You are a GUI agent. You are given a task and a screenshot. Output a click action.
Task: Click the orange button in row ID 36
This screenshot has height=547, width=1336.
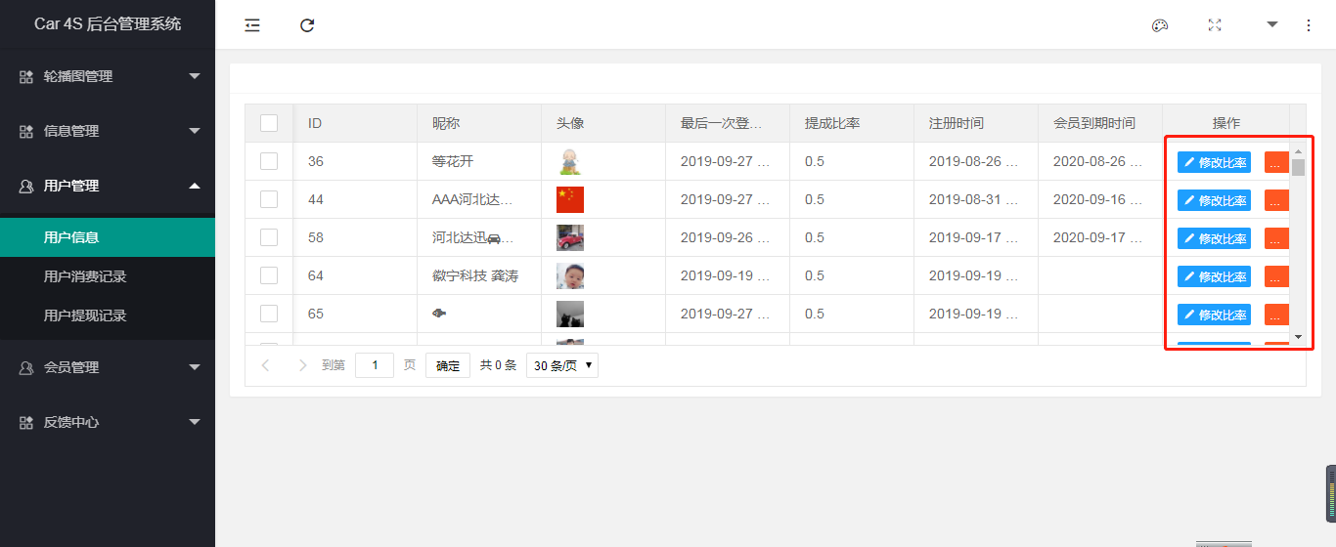[x=1276, y=162]
